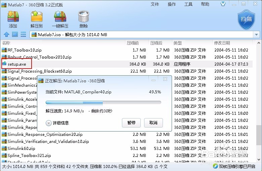Image resolution: width=262 pixels, height=171 pixels.
Task: Click the dual-core engine status icon
Action: [x=215, y=166]
